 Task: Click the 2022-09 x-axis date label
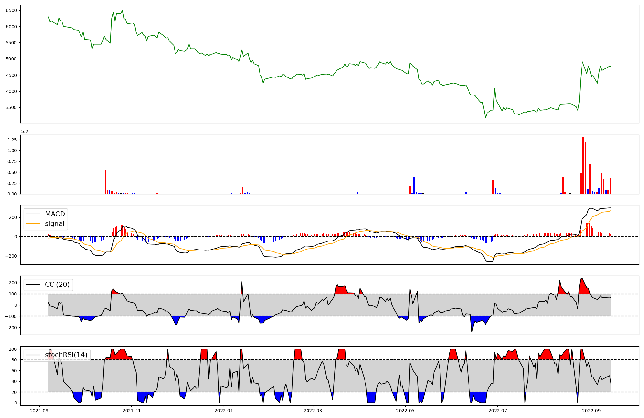click(x=592, y=411)
